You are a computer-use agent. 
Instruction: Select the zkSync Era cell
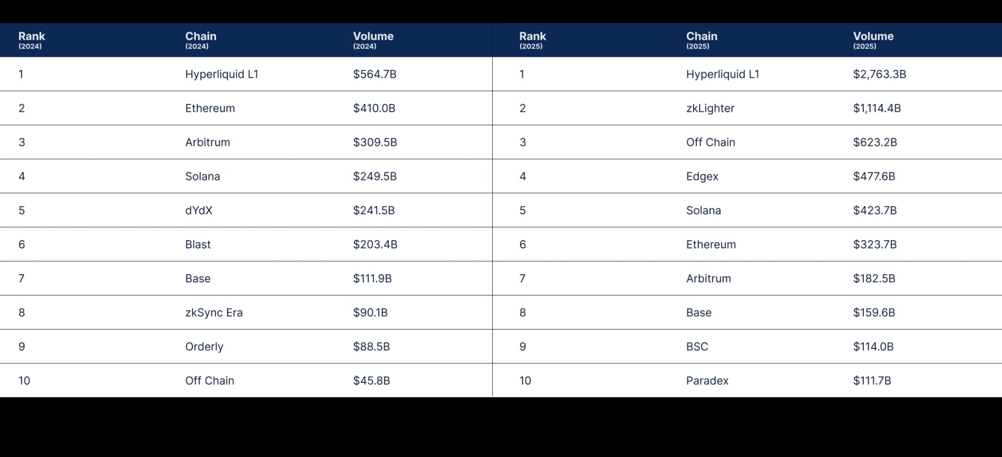click(213, 312)
